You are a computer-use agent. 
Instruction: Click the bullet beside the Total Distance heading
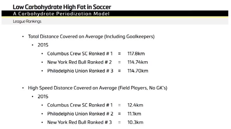tap(23, 37)
